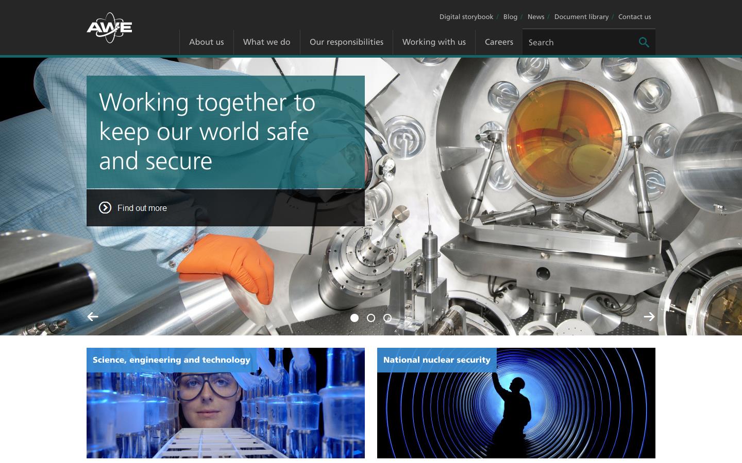742x463 pixels.
Task: Select the second carousel slide dot
Action: pyautogui.click(x=371, y=318)
